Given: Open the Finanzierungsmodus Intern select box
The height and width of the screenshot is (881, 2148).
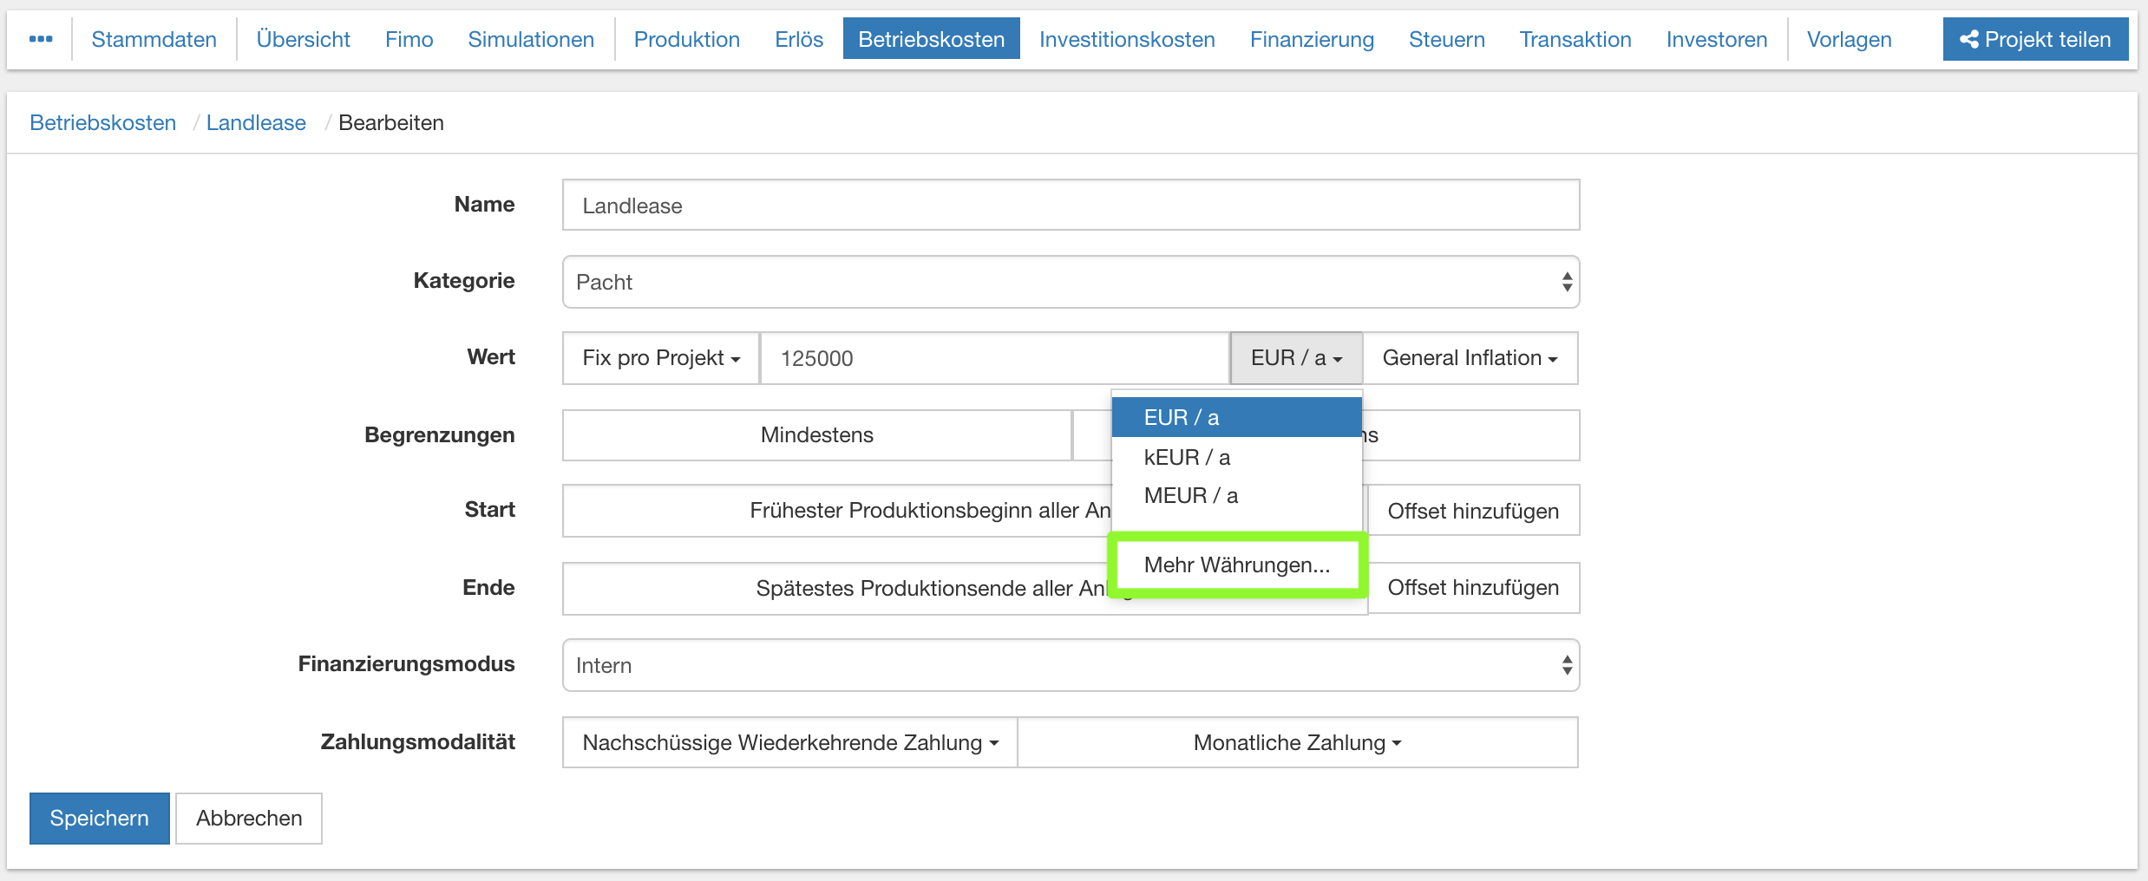Looking at the screenshot, I should (1070, 665).
